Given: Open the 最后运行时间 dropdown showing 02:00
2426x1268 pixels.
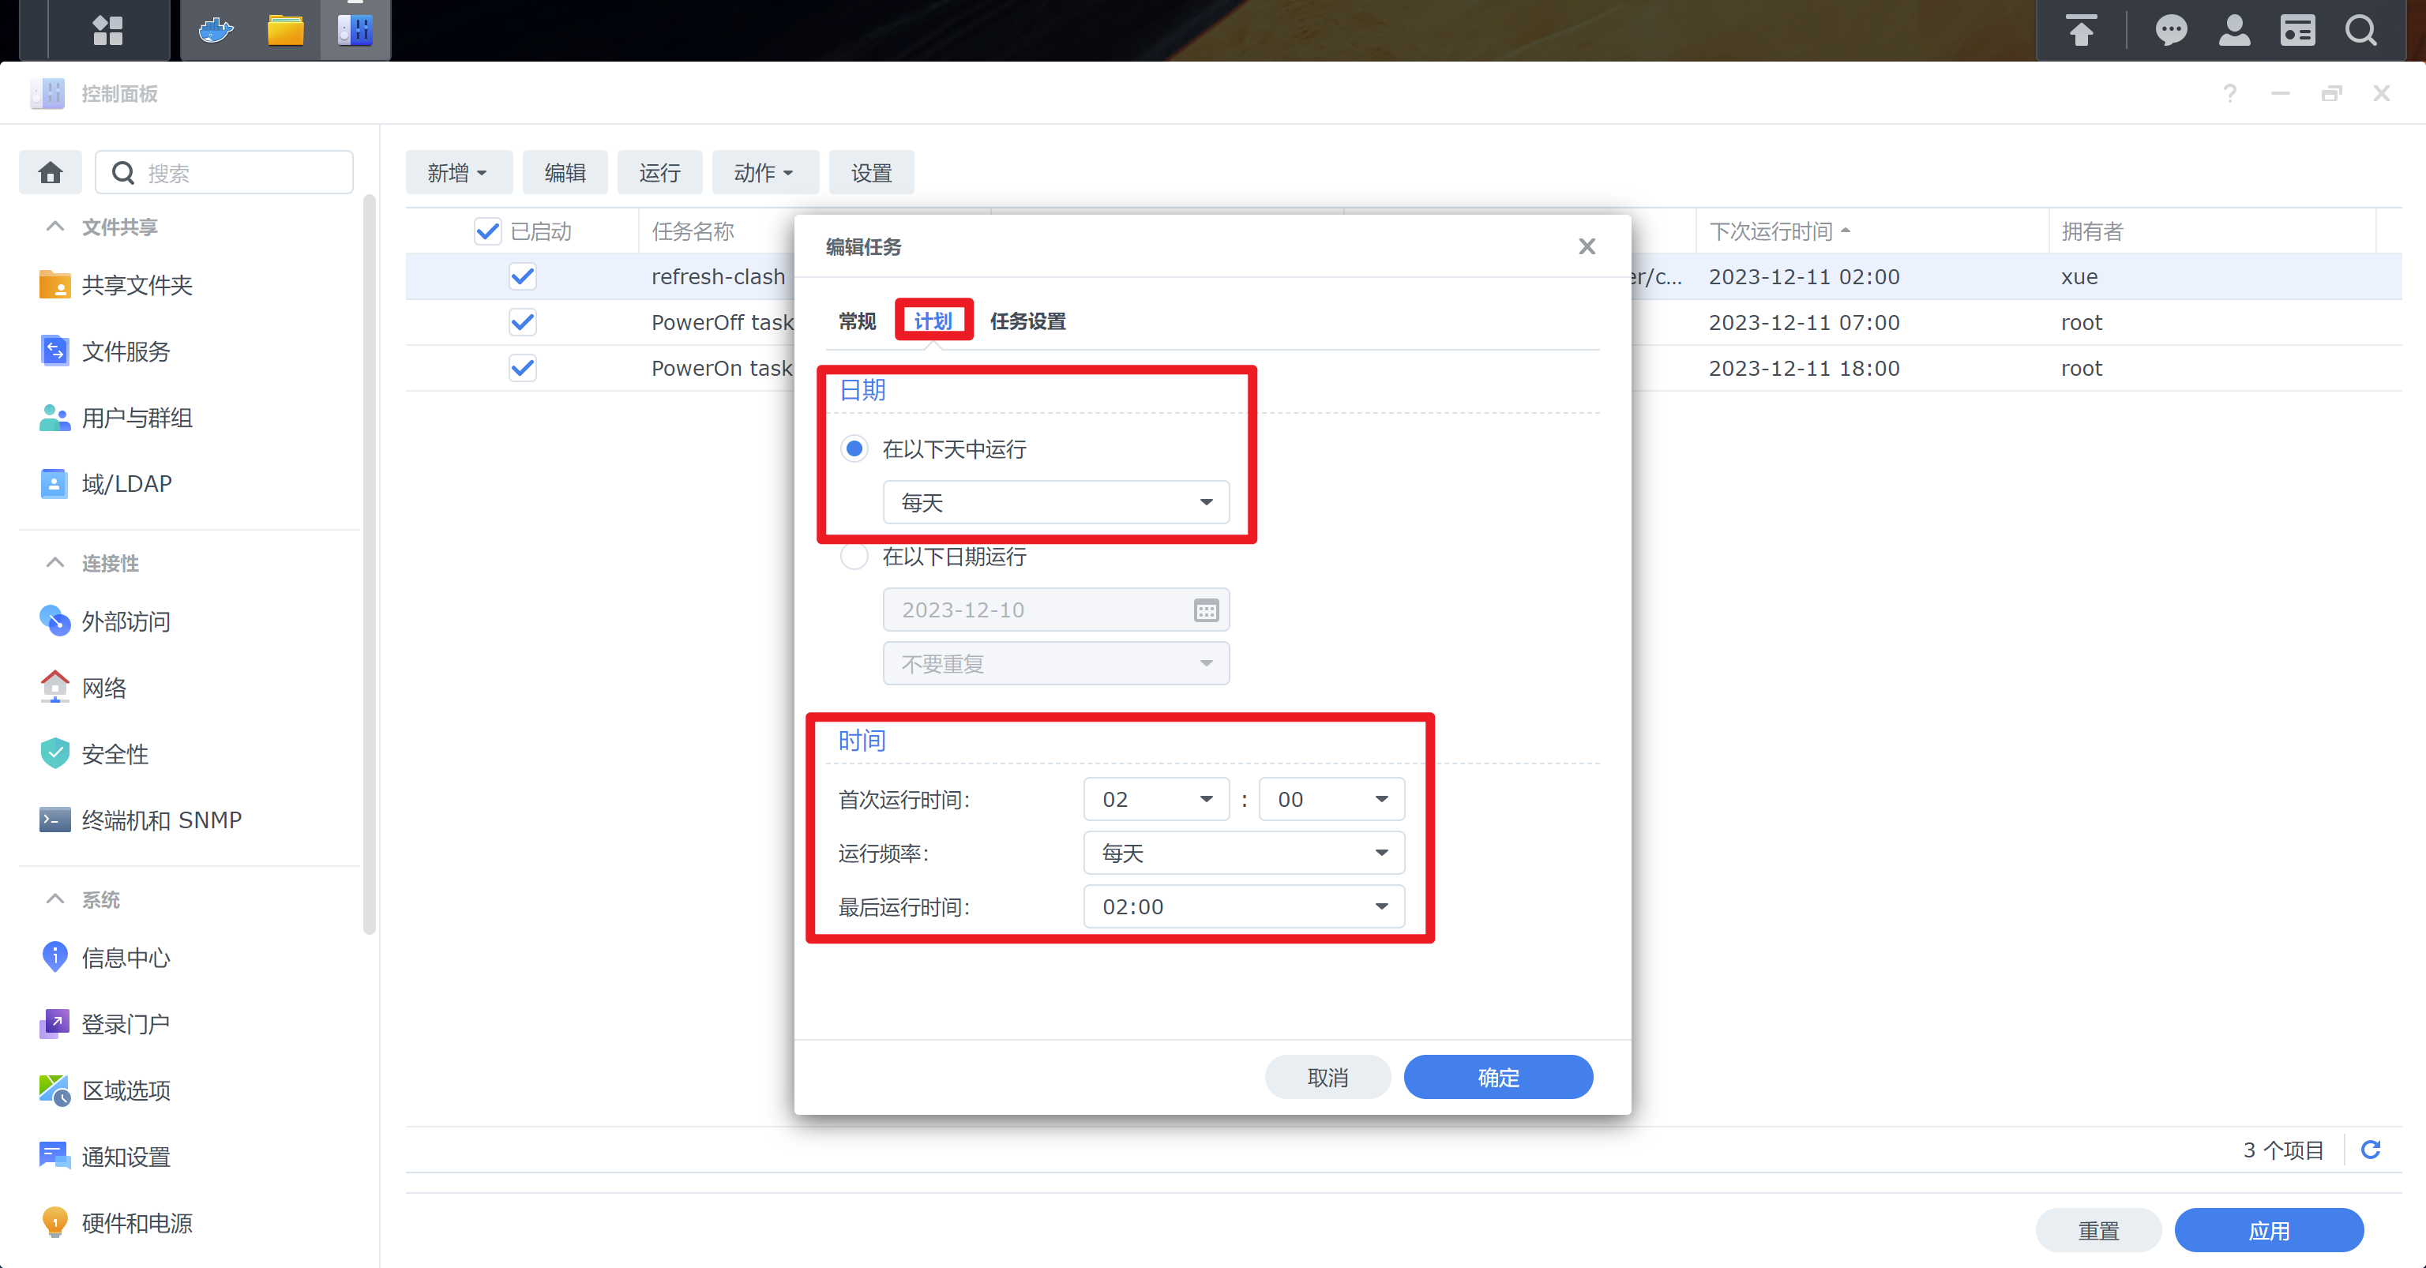Looking at the screenshot, I should point(1244,906).
